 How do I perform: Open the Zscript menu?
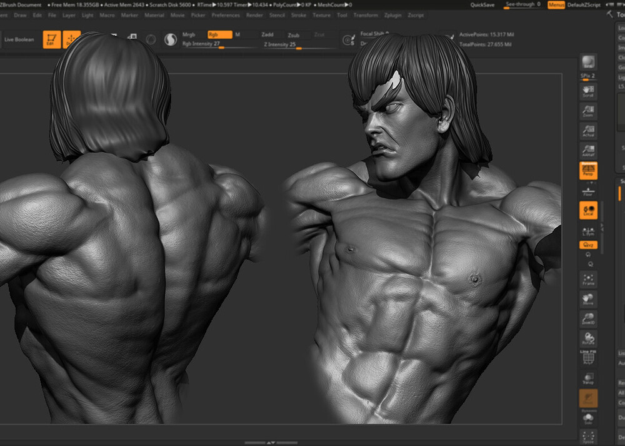tap(416, 15)
